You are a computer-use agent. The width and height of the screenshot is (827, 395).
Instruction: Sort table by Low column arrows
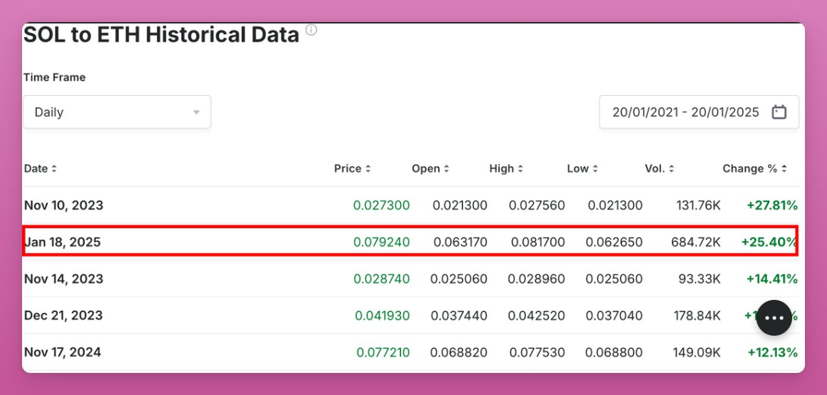(x=595, y=169)
